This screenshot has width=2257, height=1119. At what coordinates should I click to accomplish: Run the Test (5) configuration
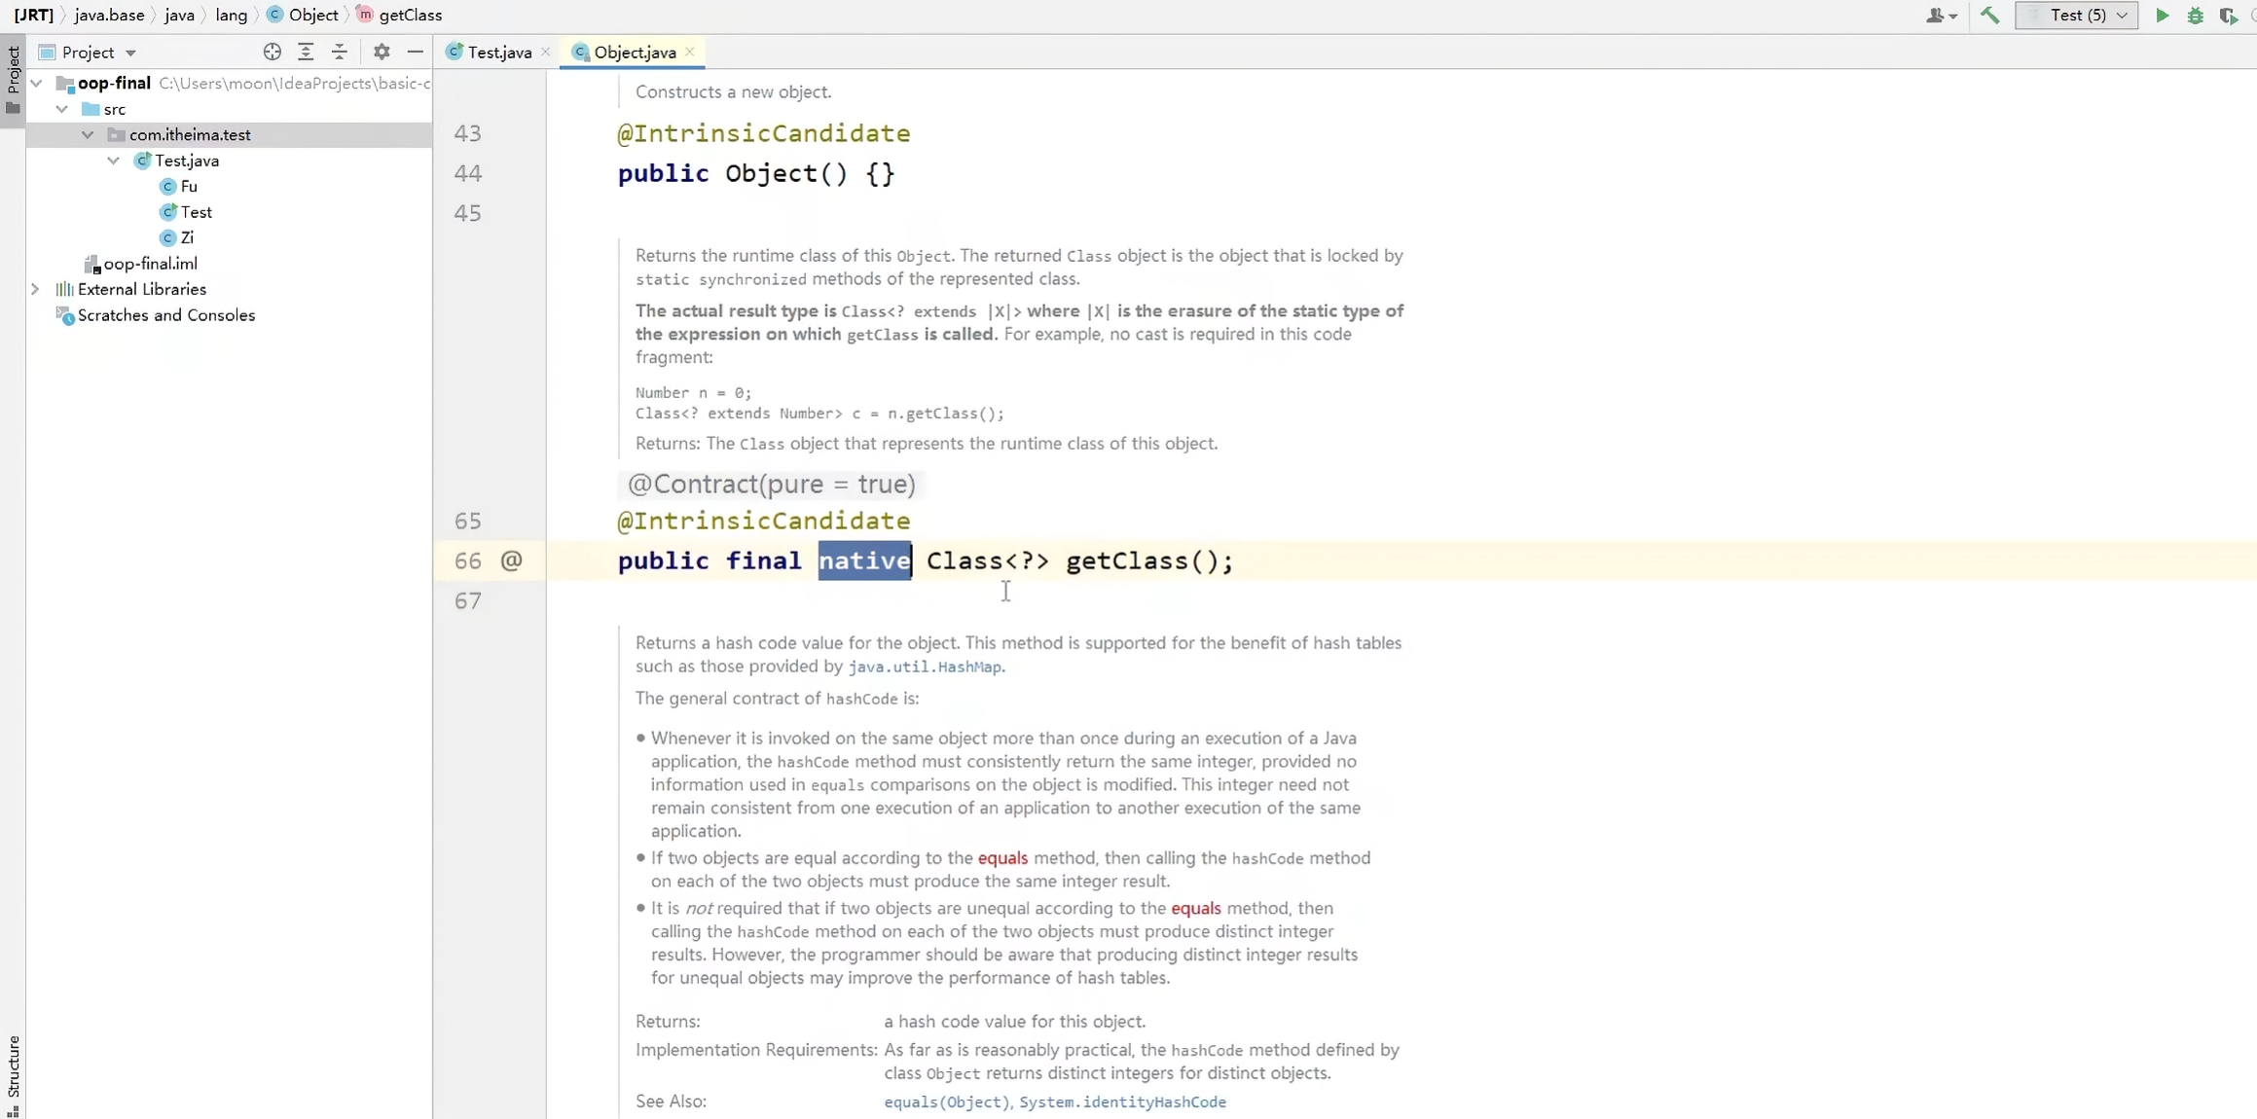click(2162, 15)
